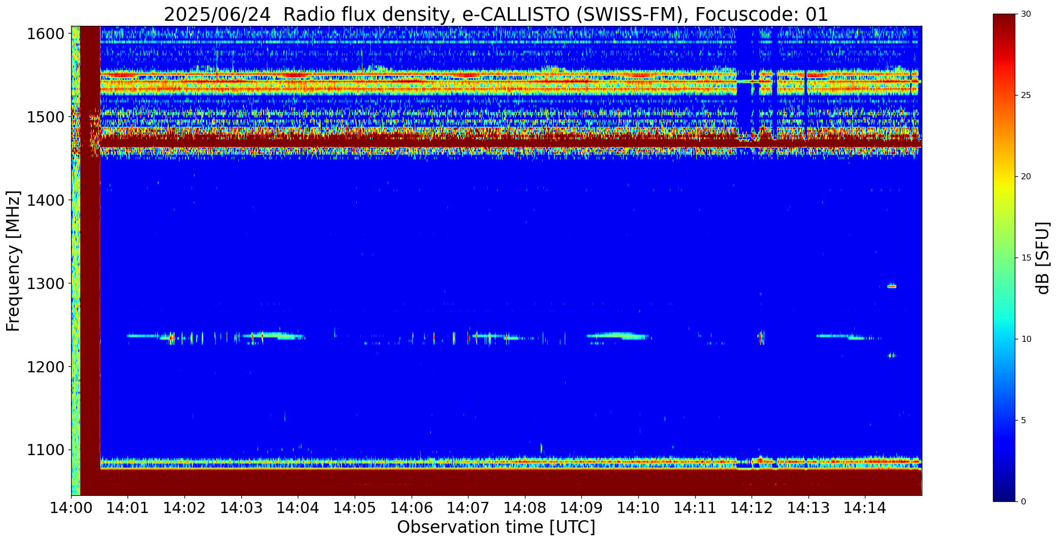This screenshot has height=542, width=1058.
Task: Click the colorbar tick value 15
Action: pyautogui.click(x=1026, y=258)
